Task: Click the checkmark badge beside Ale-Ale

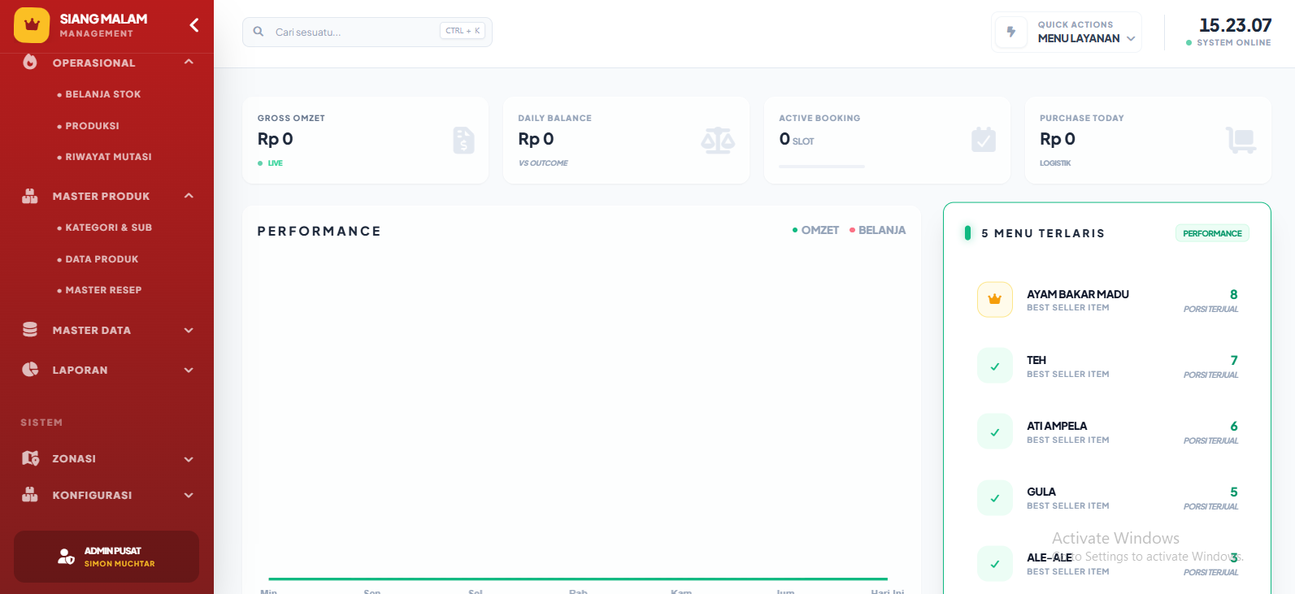Action: point(995,563)
